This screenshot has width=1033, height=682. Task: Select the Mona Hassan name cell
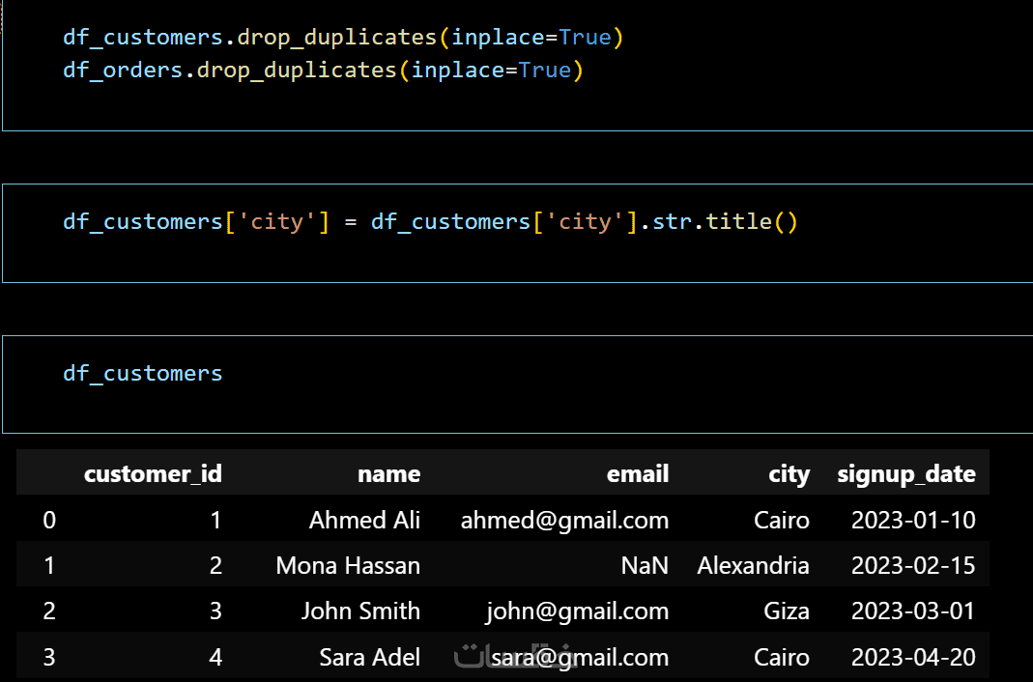pyautogui.click(x=348, y=565)
